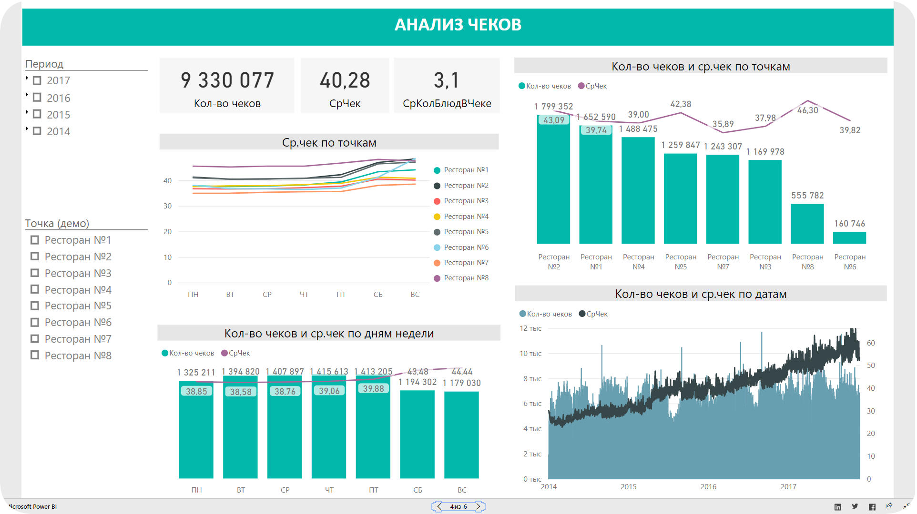
Task: Expand the 2014 period tree arrow
Action: point(27,128)
